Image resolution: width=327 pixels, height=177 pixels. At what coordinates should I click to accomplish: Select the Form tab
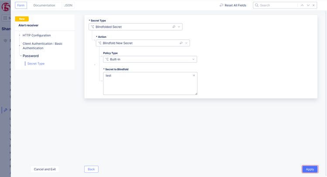(x=21, y=5)
